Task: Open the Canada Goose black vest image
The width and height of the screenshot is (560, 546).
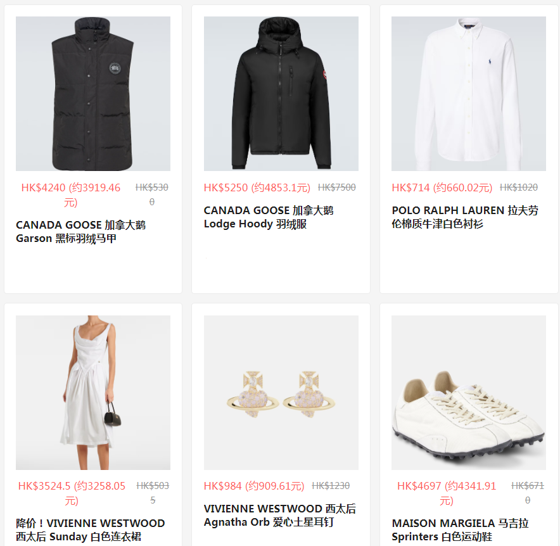Action: [93, 94]
